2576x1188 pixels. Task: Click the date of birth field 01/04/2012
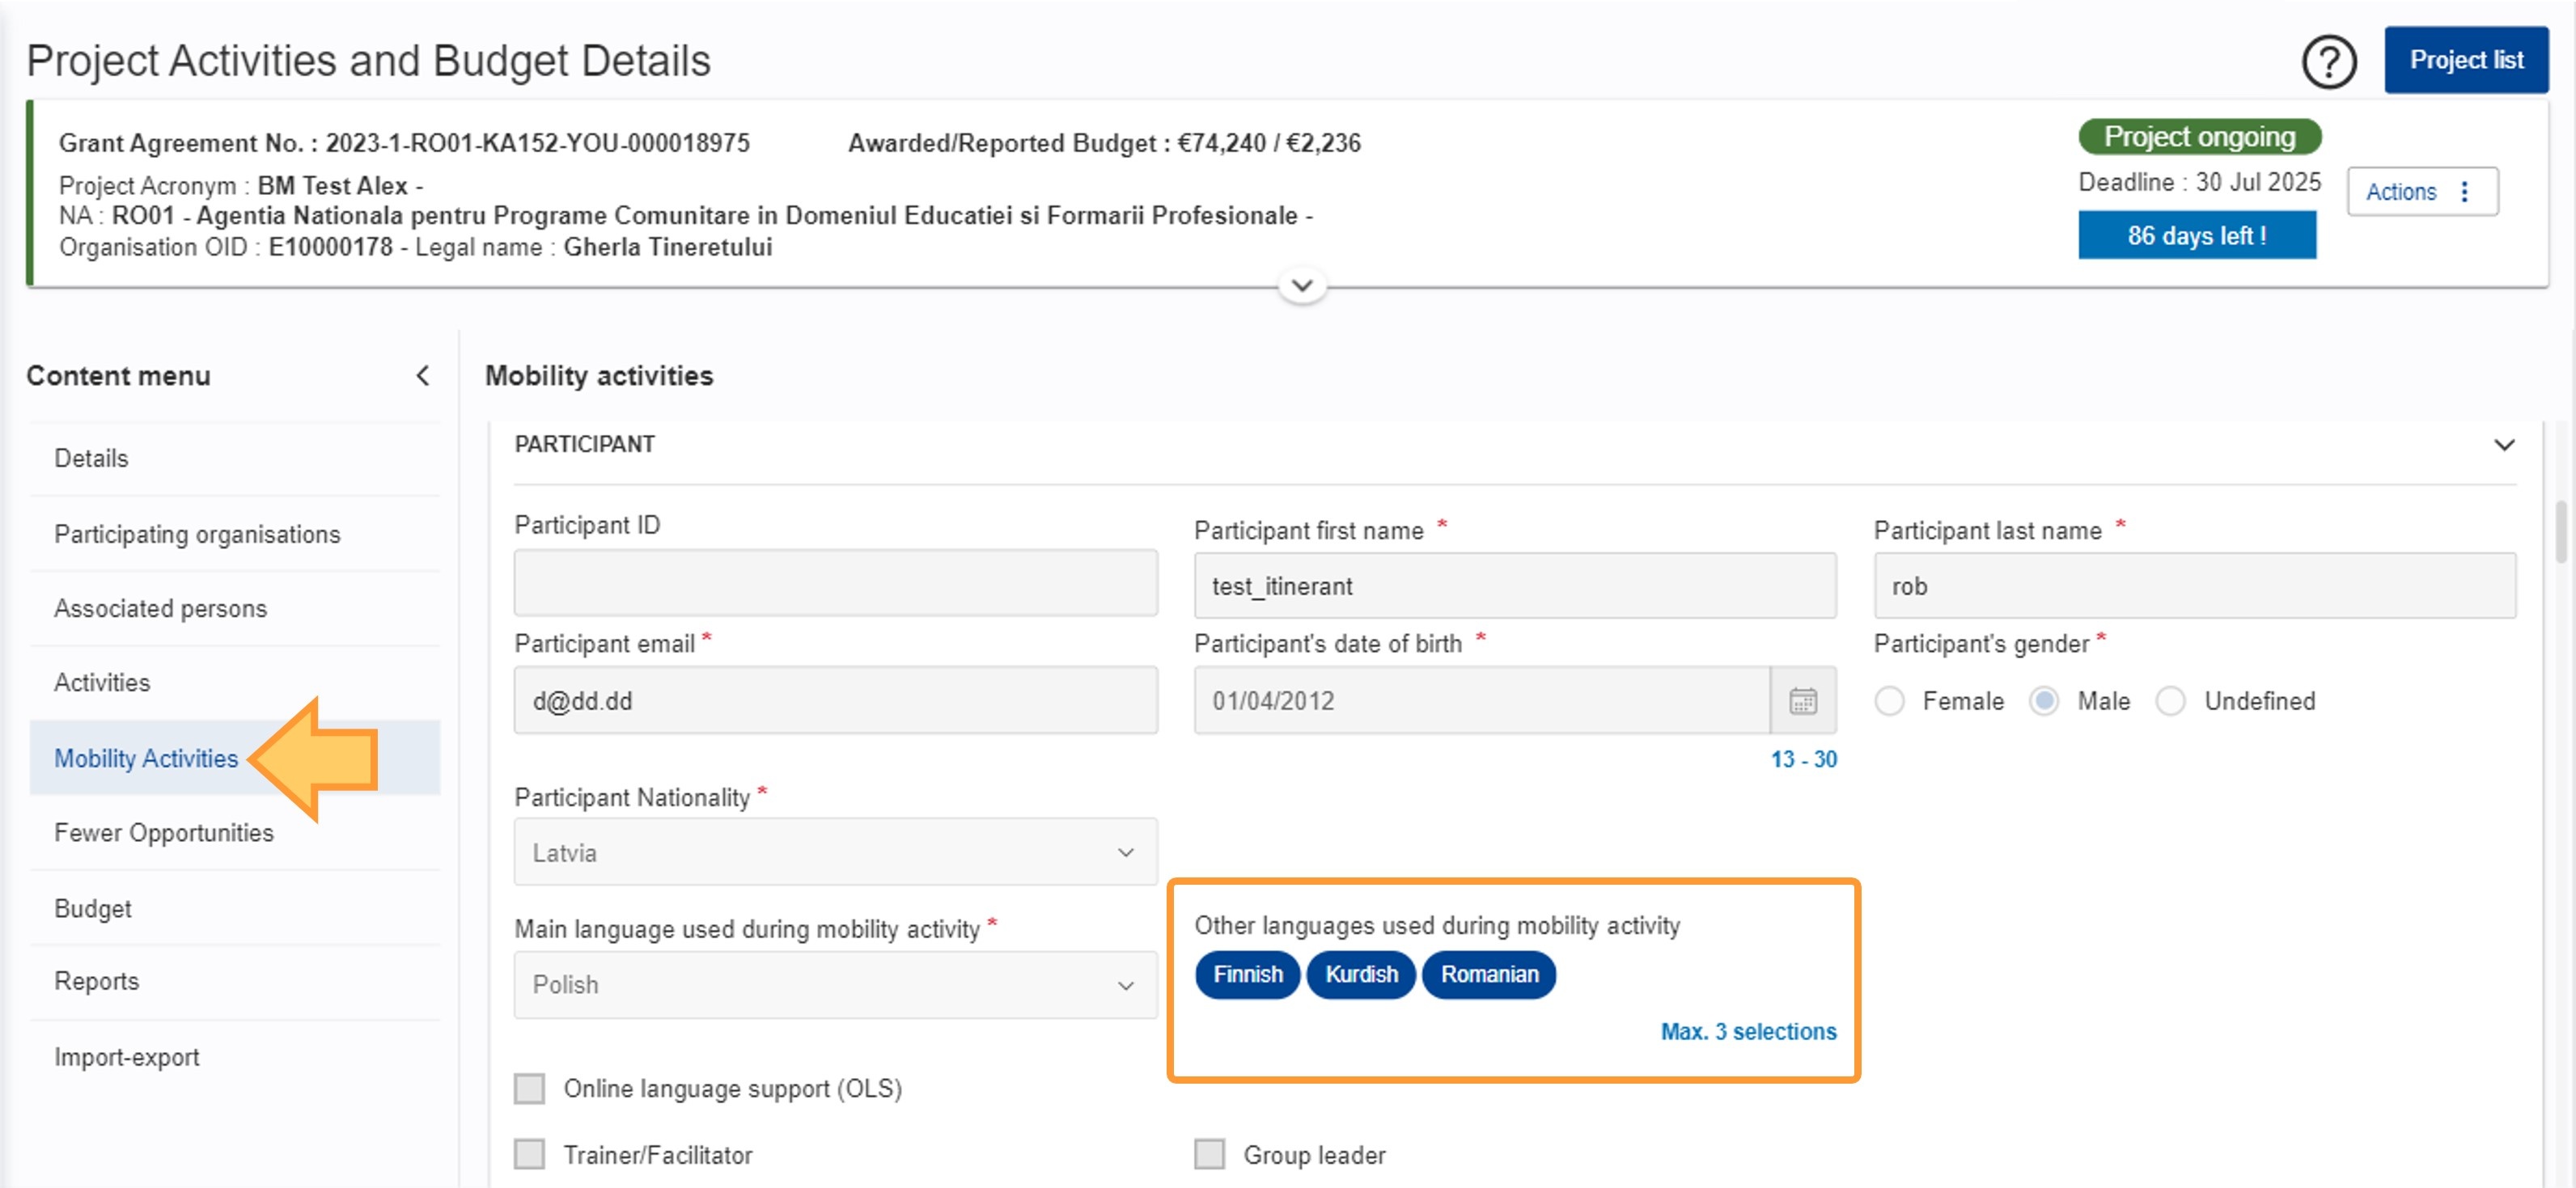pyautogui.click(x=1482, y=700)
